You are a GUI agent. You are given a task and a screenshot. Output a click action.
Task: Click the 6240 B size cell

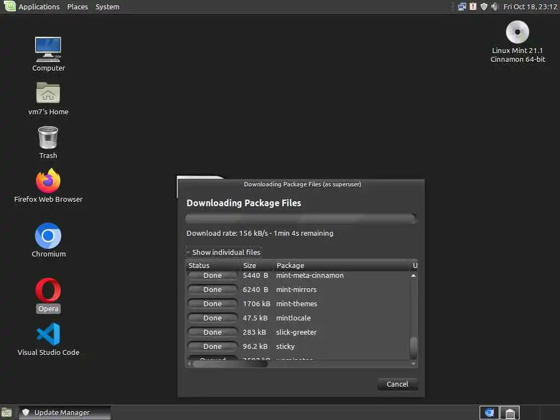[255, 290]
